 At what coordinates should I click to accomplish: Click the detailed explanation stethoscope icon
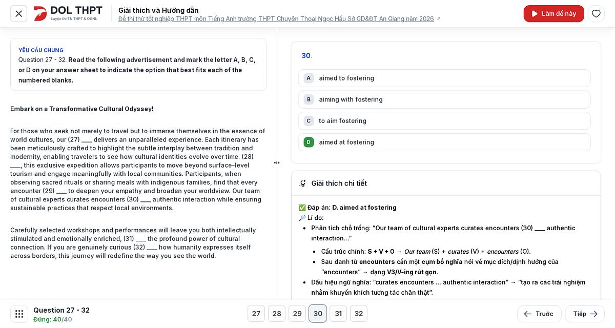(x=302, y=183)
